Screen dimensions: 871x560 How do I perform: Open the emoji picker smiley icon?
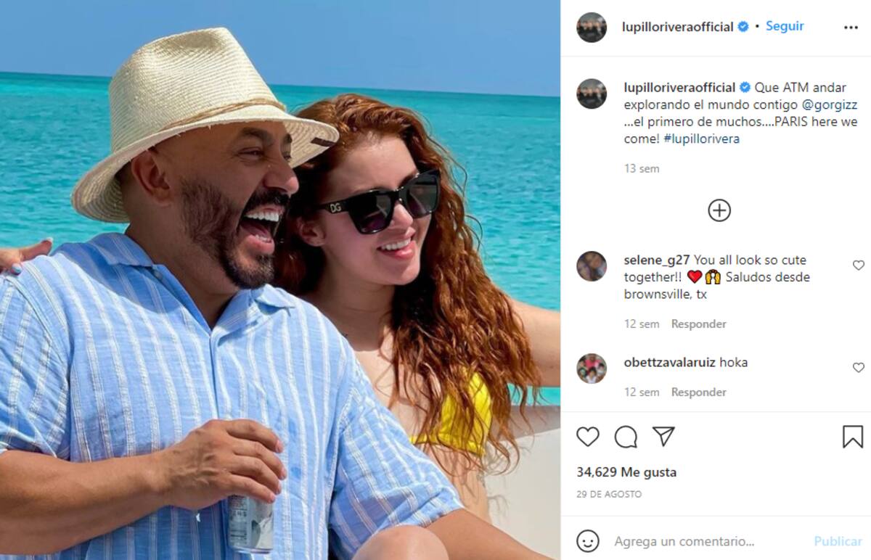588,541
